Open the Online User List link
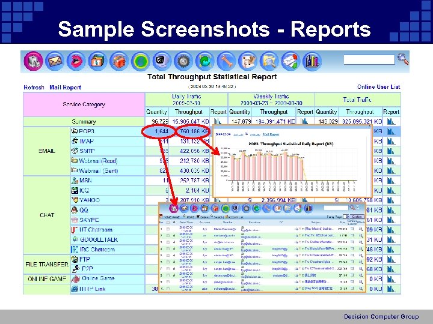The width and height of the screenshot is (433, 324). pyautogui.click(x=378, y=87)
